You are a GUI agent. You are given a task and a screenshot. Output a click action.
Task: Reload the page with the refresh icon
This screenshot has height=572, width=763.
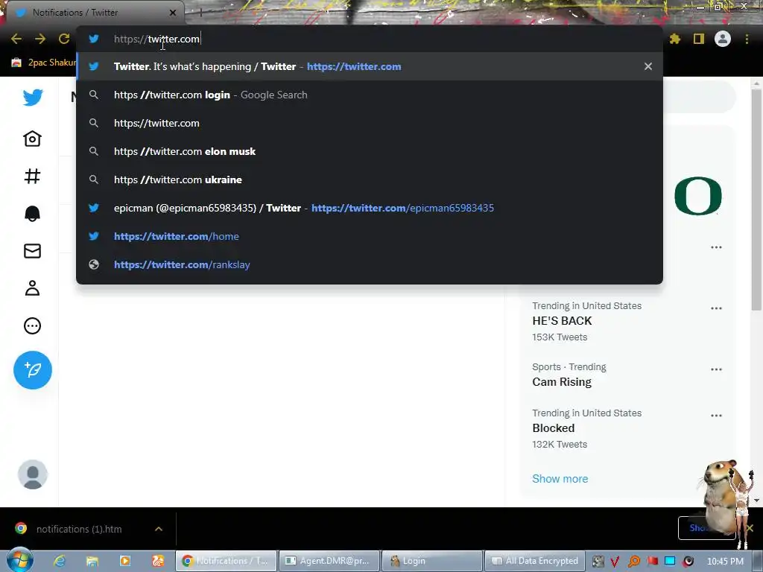[x=64, y=39]
